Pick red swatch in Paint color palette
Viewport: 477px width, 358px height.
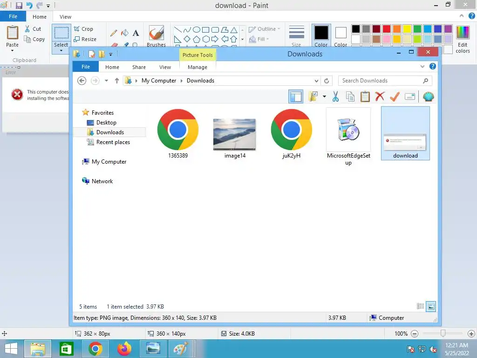coord(387,29)
